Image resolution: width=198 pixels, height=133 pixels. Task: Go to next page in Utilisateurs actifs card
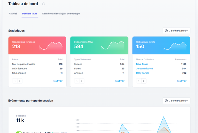tap(144, 81)
